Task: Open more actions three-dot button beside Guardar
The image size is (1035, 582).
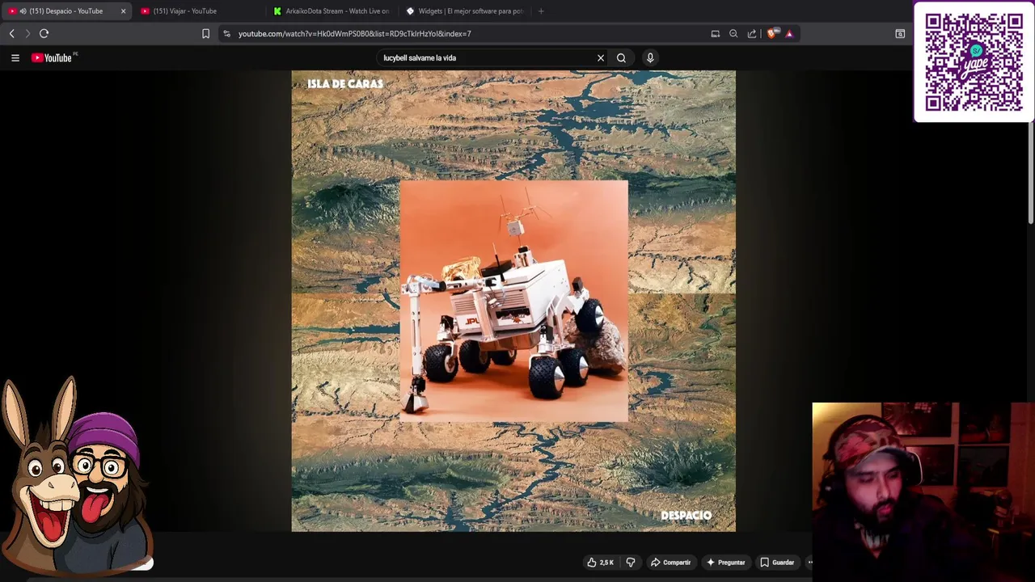Action: point(810,563)
